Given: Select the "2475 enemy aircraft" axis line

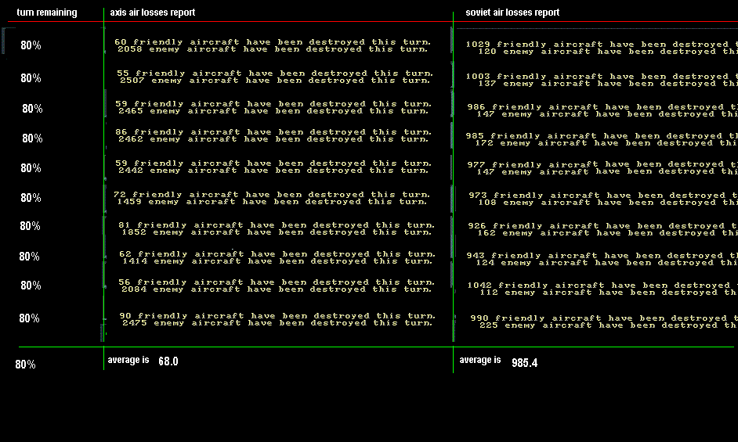Looking at the screenshot, I should [277, 323].
